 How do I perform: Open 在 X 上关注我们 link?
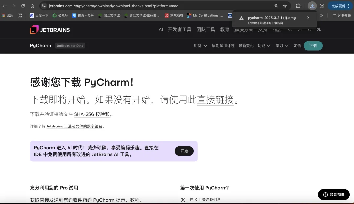tap(205, 200)
